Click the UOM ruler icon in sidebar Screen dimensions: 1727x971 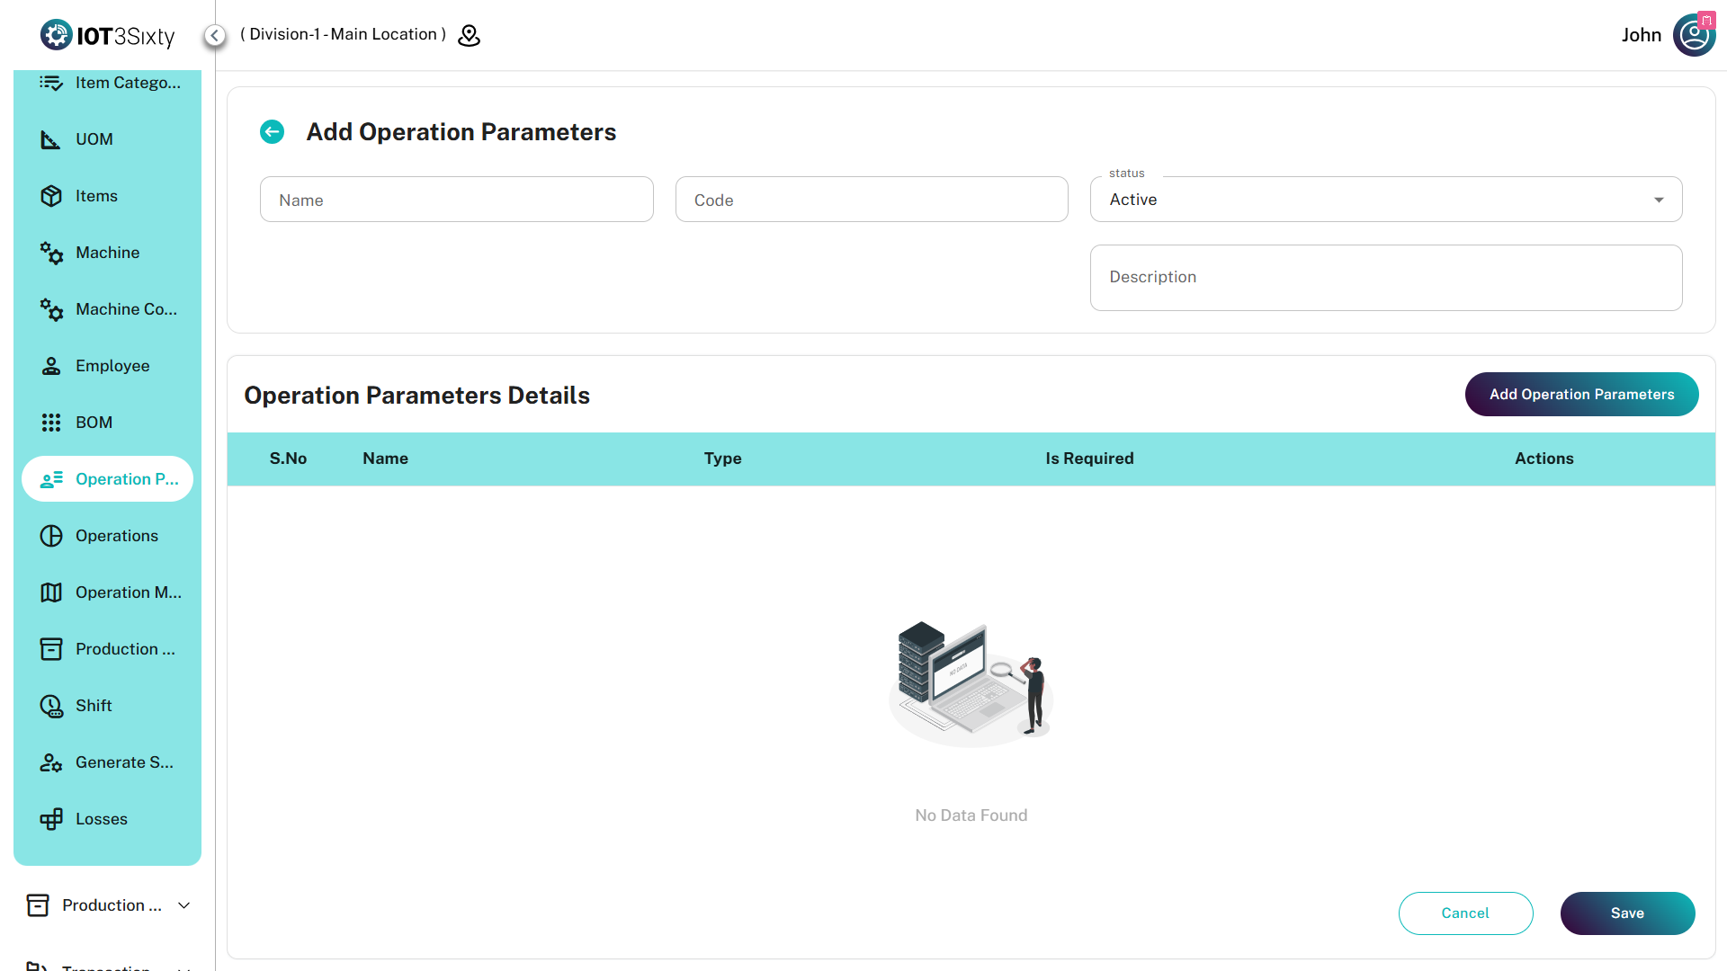tap(51, 139)
